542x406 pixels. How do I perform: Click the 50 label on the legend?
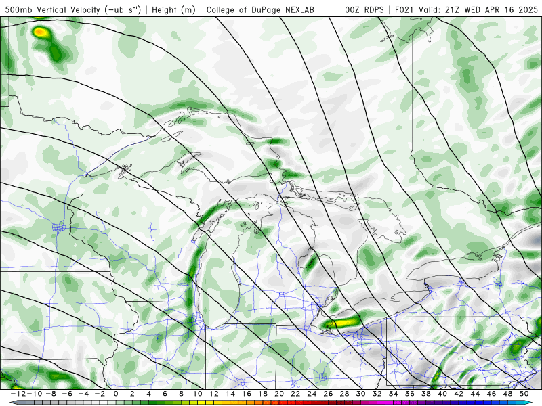[524, 394]
